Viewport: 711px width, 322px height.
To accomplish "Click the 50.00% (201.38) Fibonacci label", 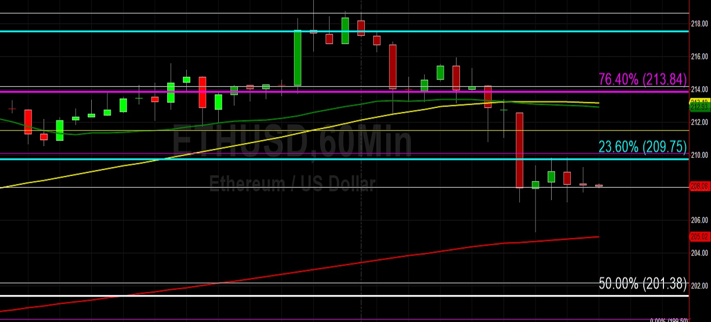I will pyautogui.click(x=642, y=283).
